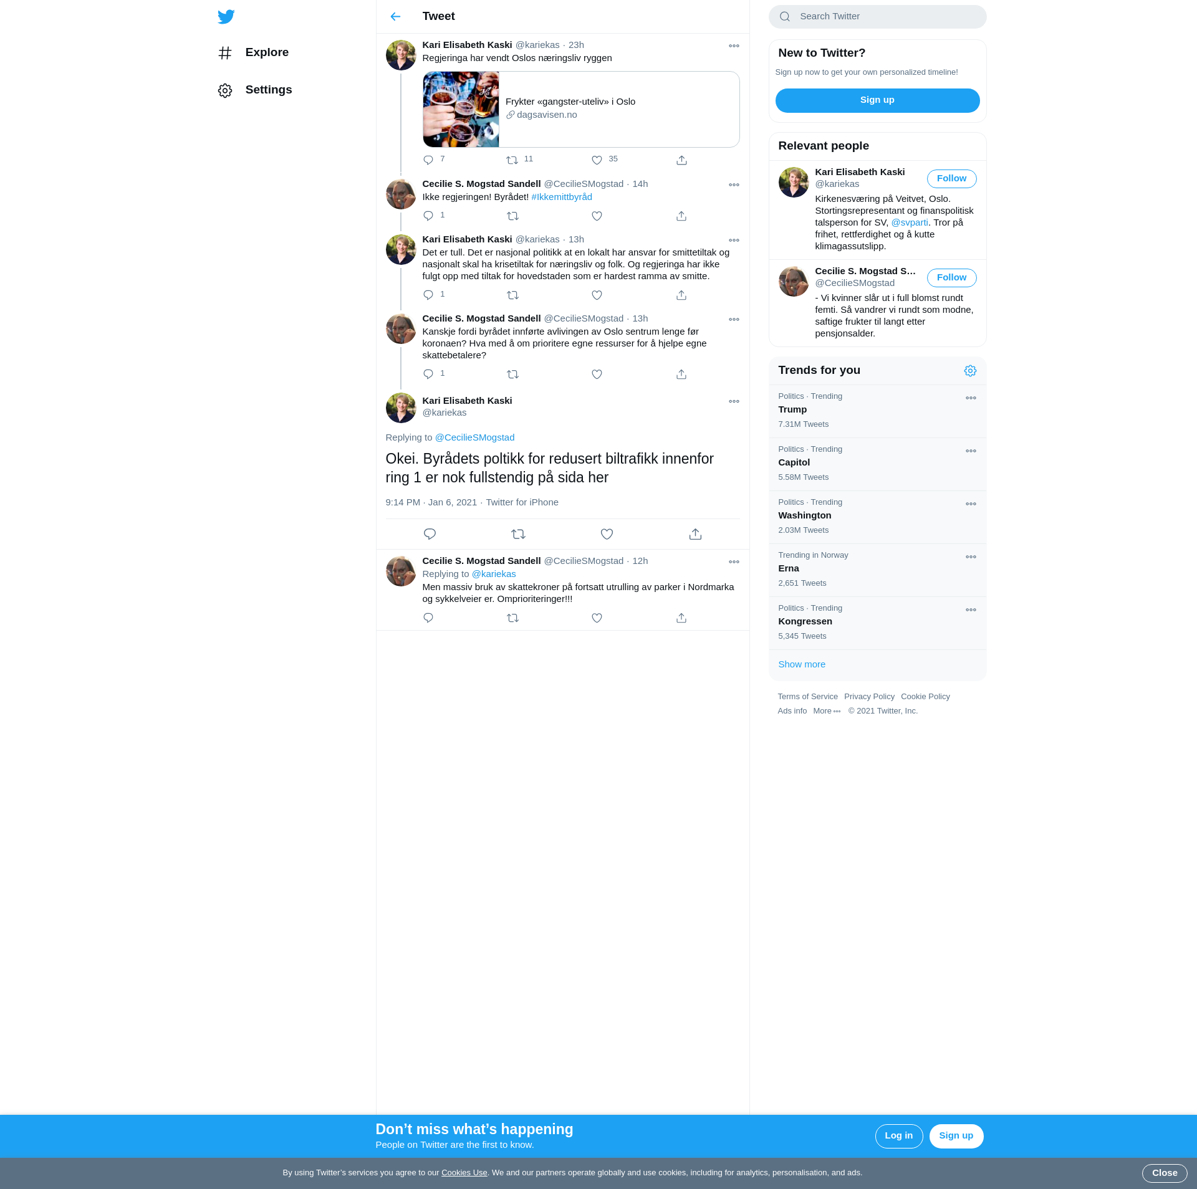The height and width of the screenshot is (1189, 1197).
Task: Open the three-dot menu on the first tweet
Action: (734, 46)
